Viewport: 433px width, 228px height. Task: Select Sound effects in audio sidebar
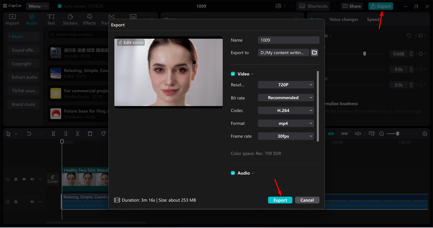click(x=24, y=50)
